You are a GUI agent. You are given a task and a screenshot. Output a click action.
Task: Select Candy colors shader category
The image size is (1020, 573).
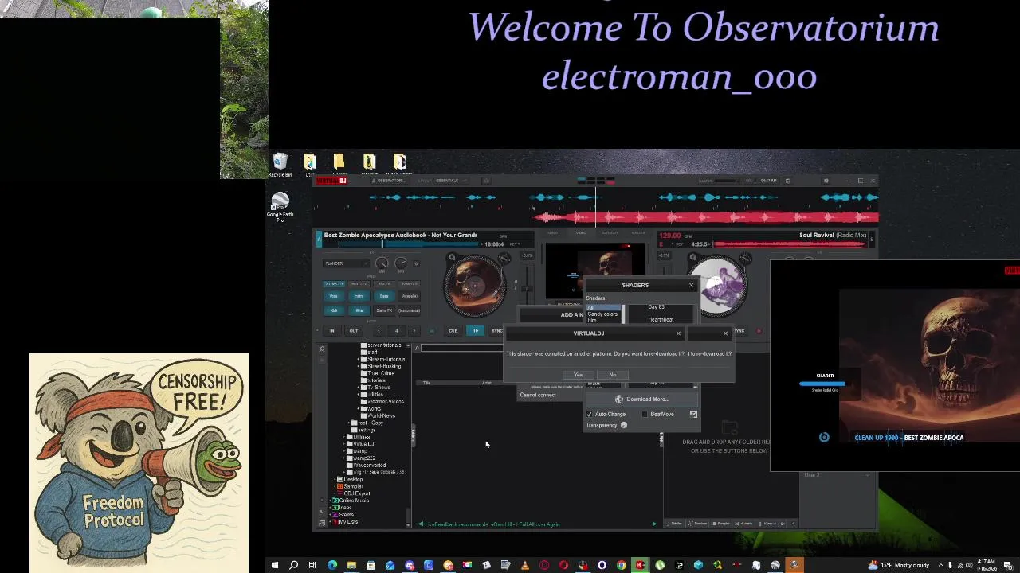pos(602,314)
